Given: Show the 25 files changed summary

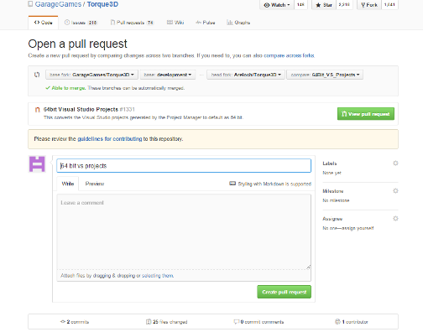Looking at the screenshot, I should [167, 322].
